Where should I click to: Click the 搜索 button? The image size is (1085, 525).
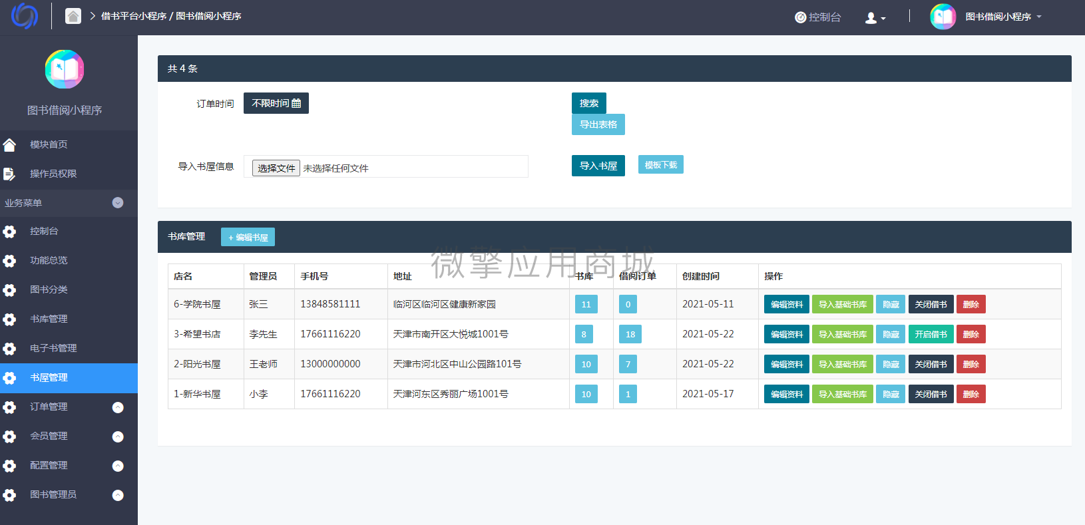589,103
